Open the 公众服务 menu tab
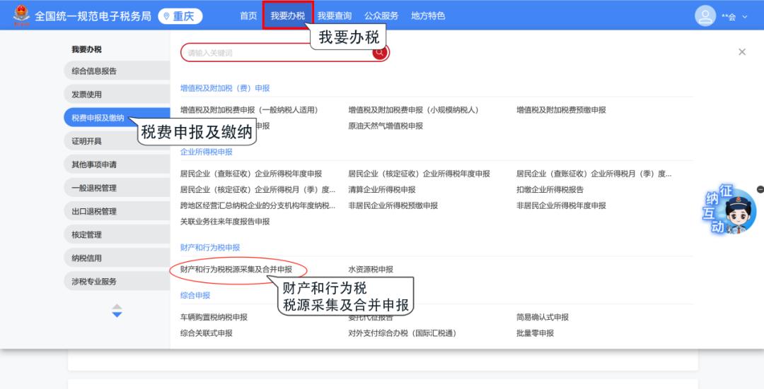The height and width of the screenshot is (389, 764). pyautogui.click(x=381, y=16)
